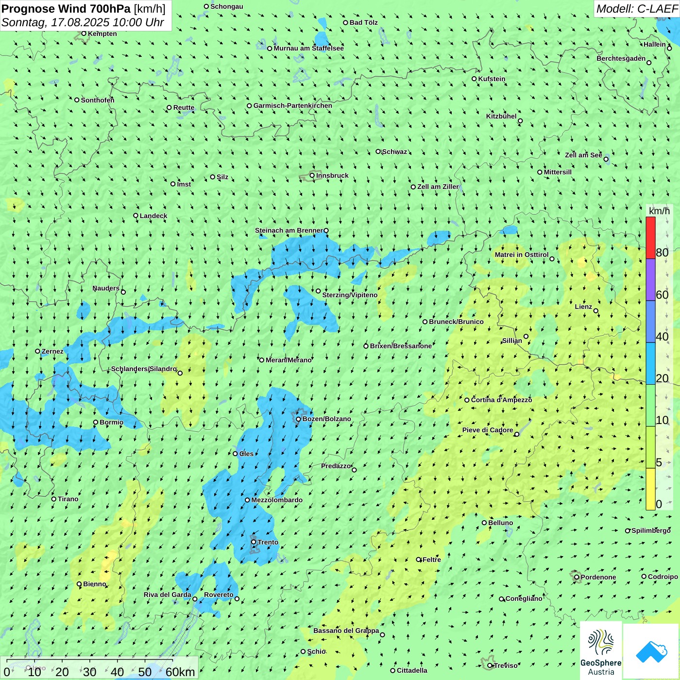This screenshot has height=680, width=680.
Task: Click the 'Meran/Merano' label
Action: pyautogui.click(x=289, y=360)
